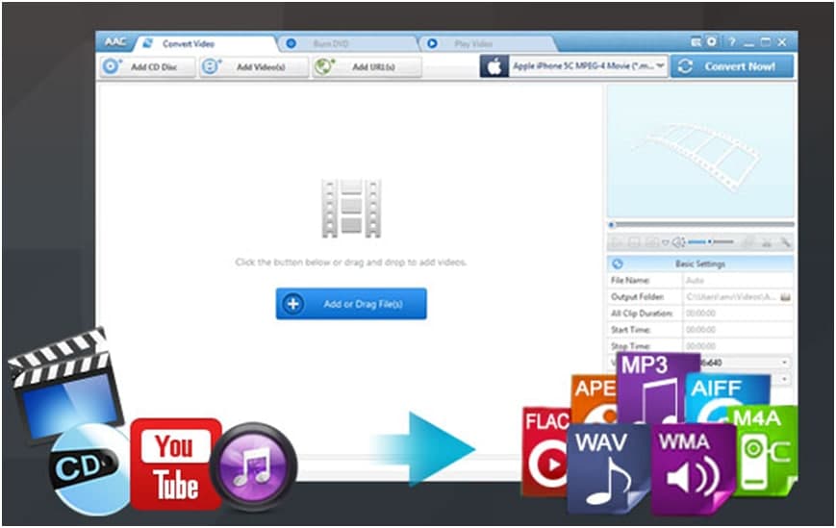Click the Add URL(s) button

pyautogui.click(x=367, y=66)
